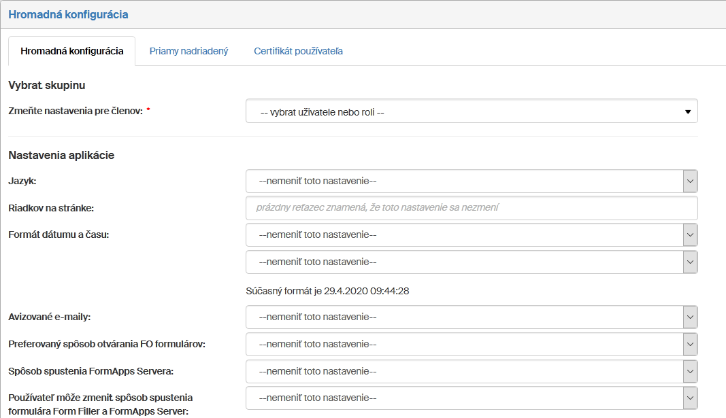Switch to the Priamy nadriadený tab
Viewport: 726px width, 418px height.
[x=188, y=51]
